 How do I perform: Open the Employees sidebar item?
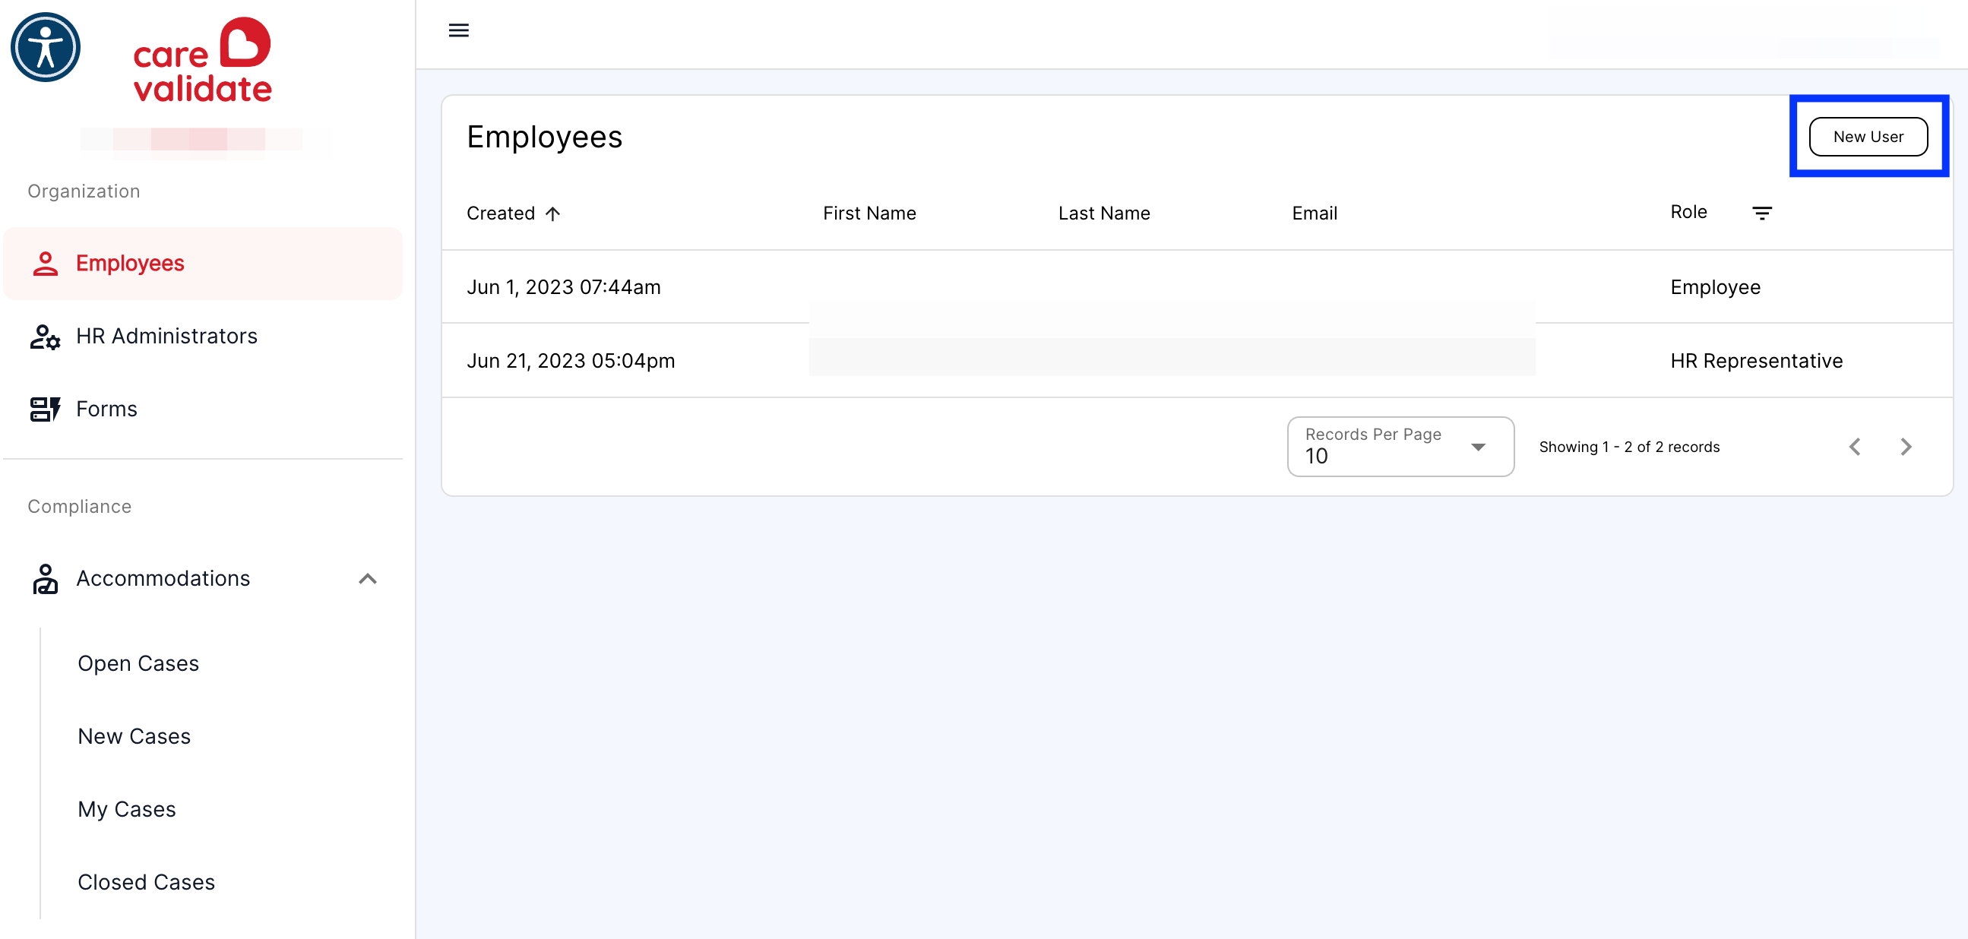(x=202, y=264)
